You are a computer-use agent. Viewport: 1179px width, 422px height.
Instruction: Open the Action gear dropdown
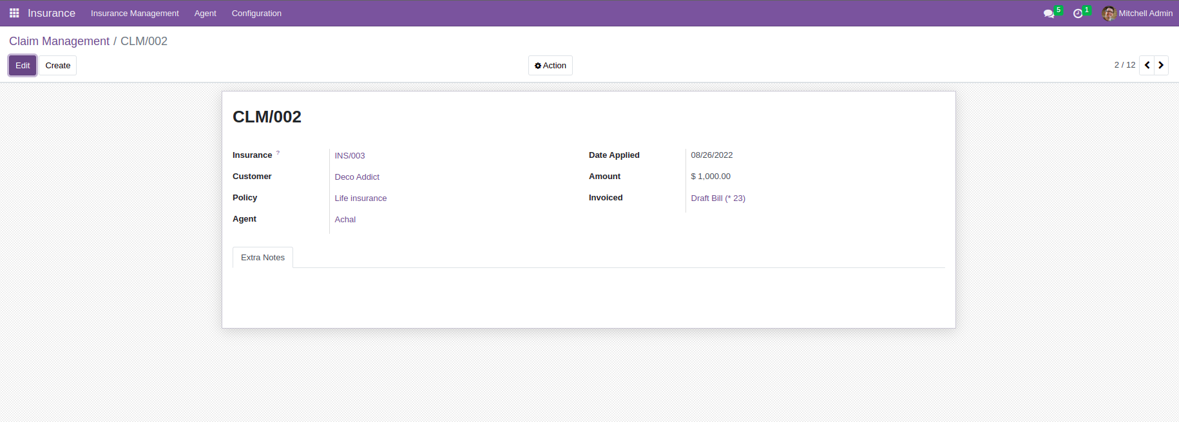coord(550,65)
